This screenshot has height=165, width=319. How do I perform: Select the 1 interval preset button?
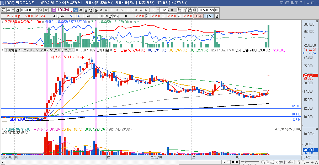pos(112,10)
